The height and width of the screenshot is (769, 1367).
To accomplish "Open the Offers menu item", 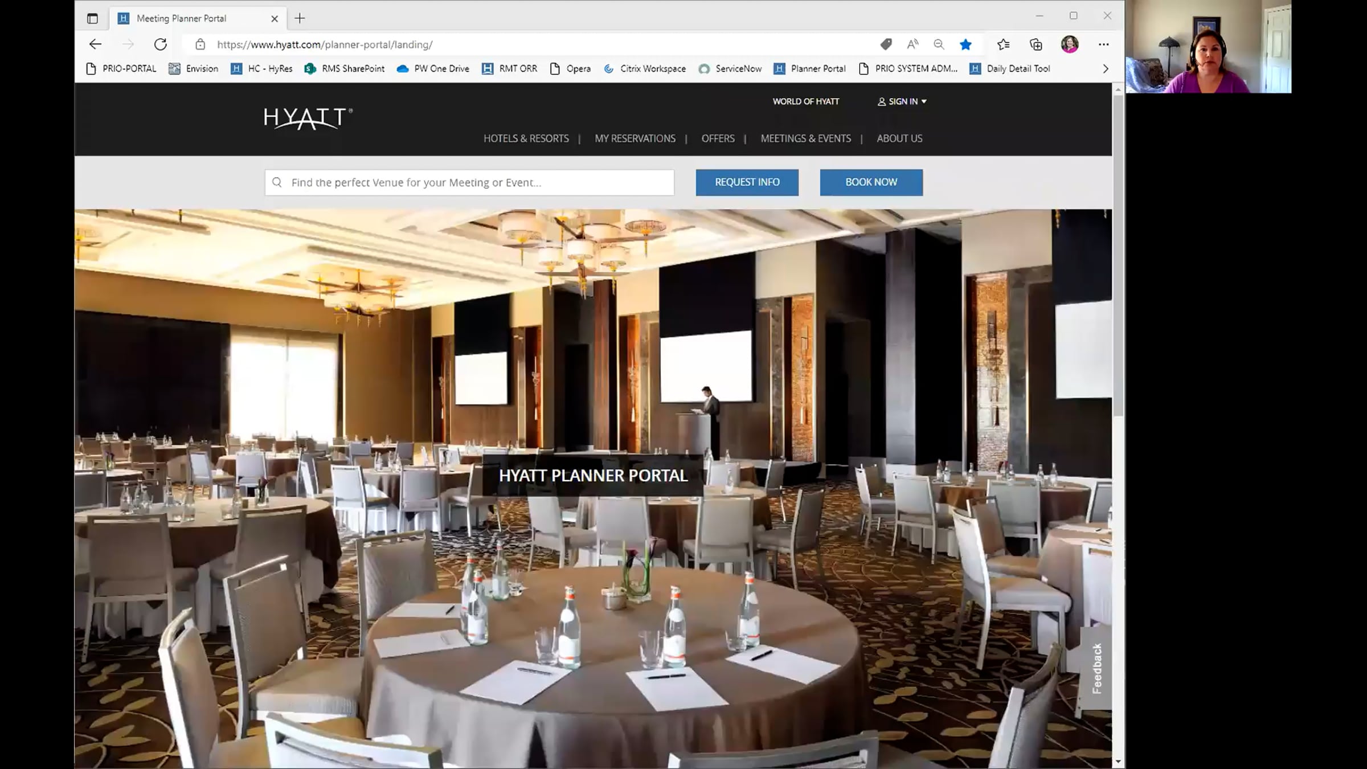I will coord(718,138).
